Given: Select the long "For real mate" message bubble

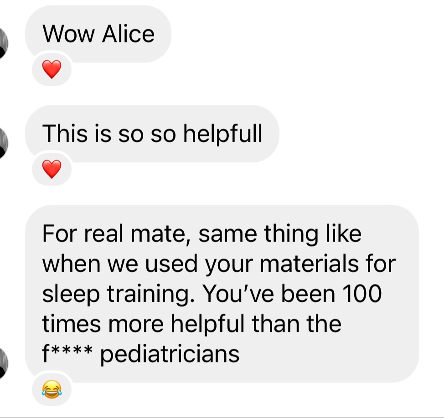Looking at the screenshot, I should [222, 294].
